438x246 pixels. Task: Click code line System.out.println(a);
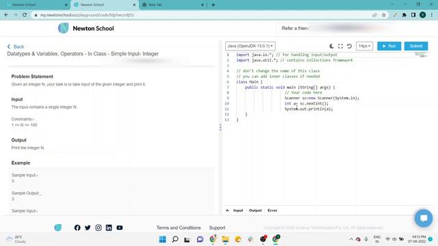point(309,109)
